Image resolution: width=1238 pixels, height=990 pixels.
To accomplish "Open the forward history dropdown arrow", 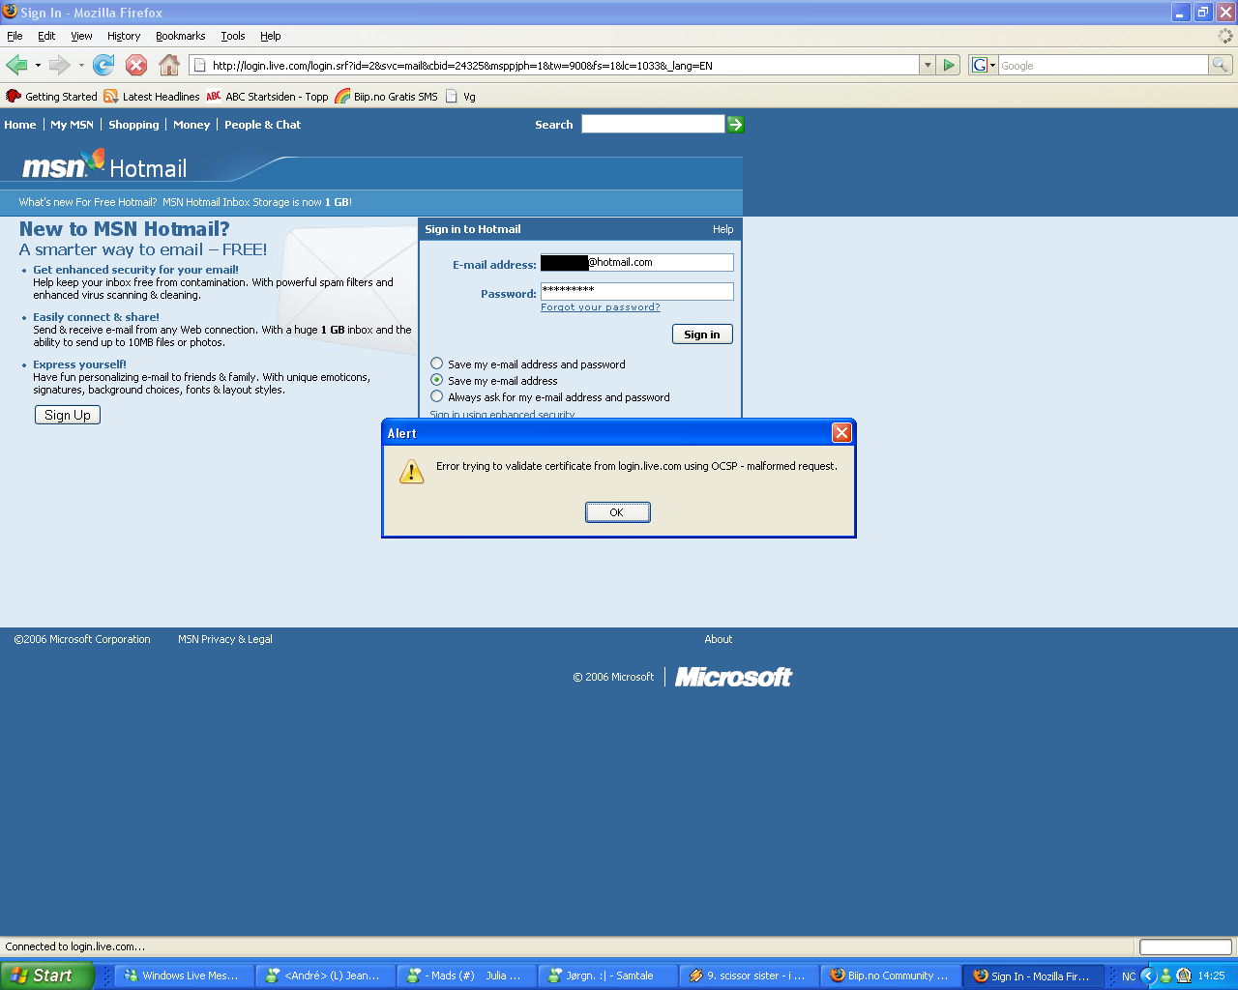I will pyautogui.click(x=81, y=66).
